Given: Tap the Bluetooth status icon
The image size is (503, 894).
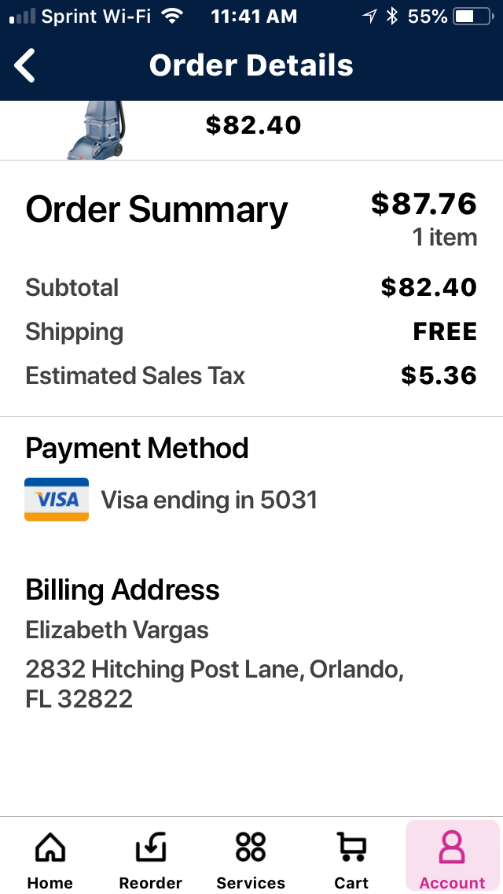Looking at the screenshot, I should [392, 16].
